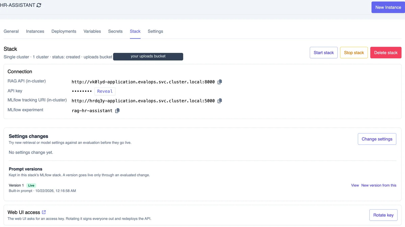Image resolution: width=405 pixels, height=227 pixels.
Task: Click the No settings change yet text
Action: click(31, 152)
